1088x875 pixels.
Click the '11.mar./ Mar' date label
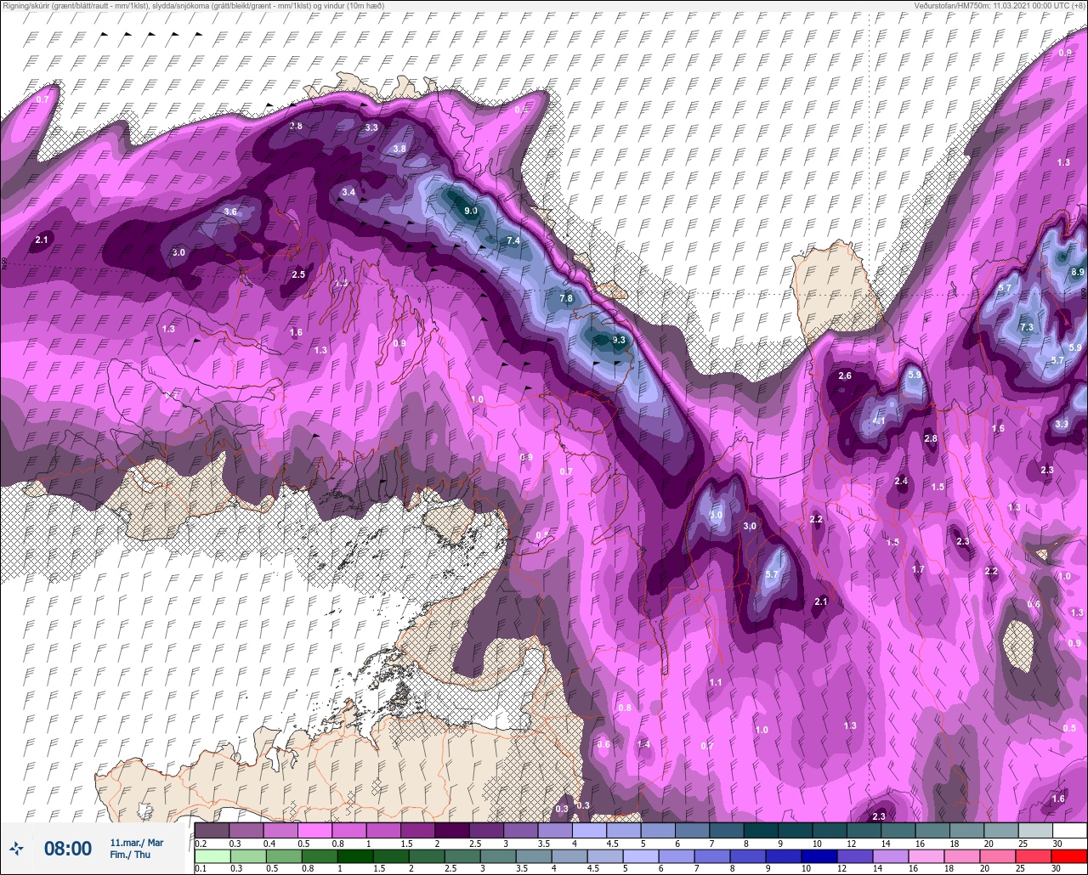tap(137, 843)
